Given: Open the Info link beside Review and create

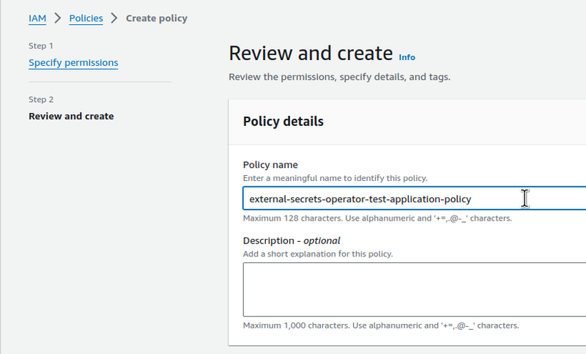Looking at the screenshot, I should [x=407, y=57].
